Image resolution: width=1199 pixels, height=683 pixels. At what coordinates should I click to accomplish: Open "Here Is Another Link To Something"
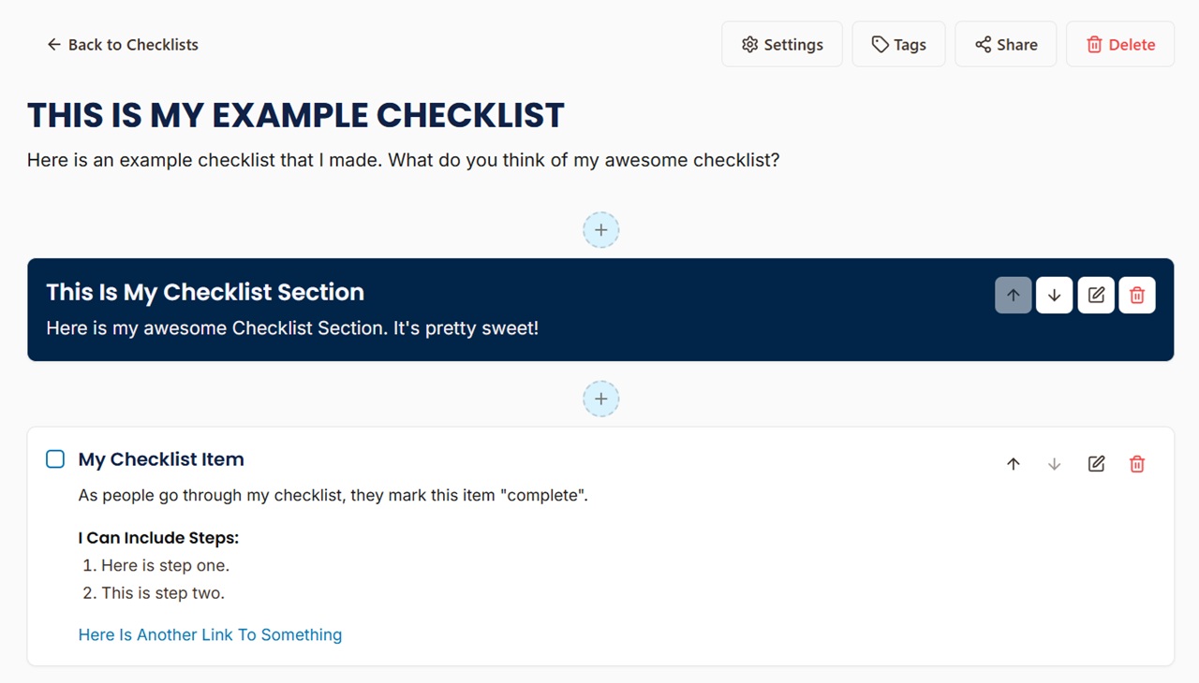click(210, 634)
